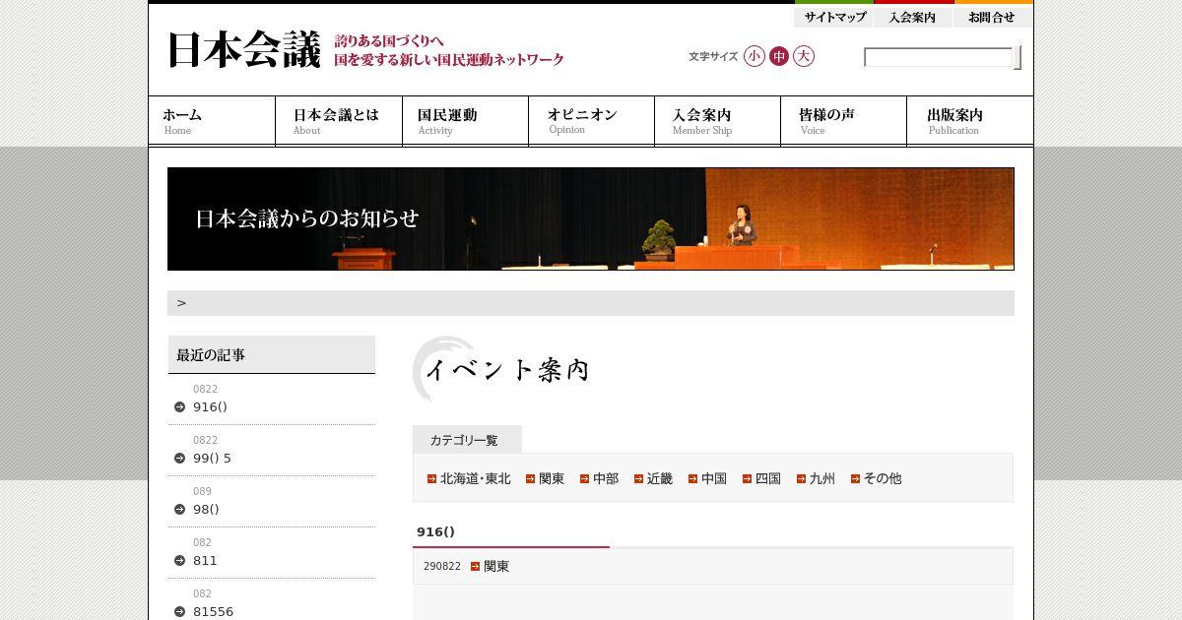Select the 関東 category in category list

552,478
